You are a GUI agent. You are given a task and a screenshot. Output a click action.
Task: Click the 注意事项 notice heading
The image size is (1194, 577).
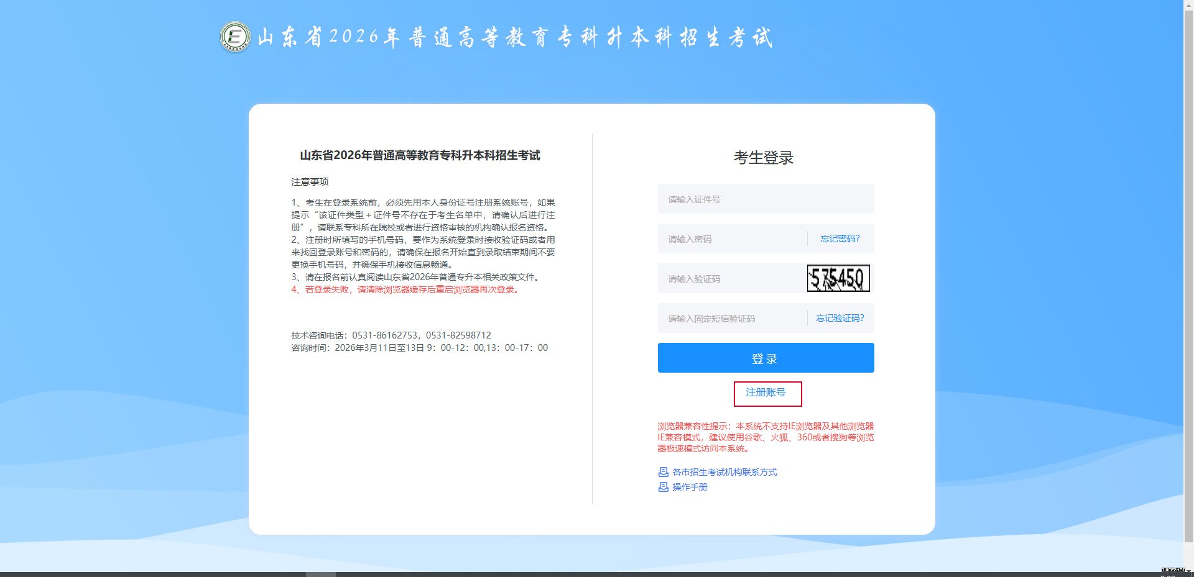[310, 182]
